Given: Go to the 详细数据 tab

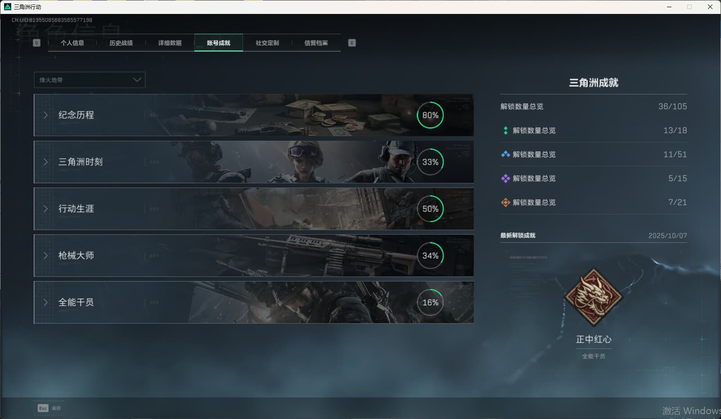Looking at the screenshot, I should tap(170, 43).
